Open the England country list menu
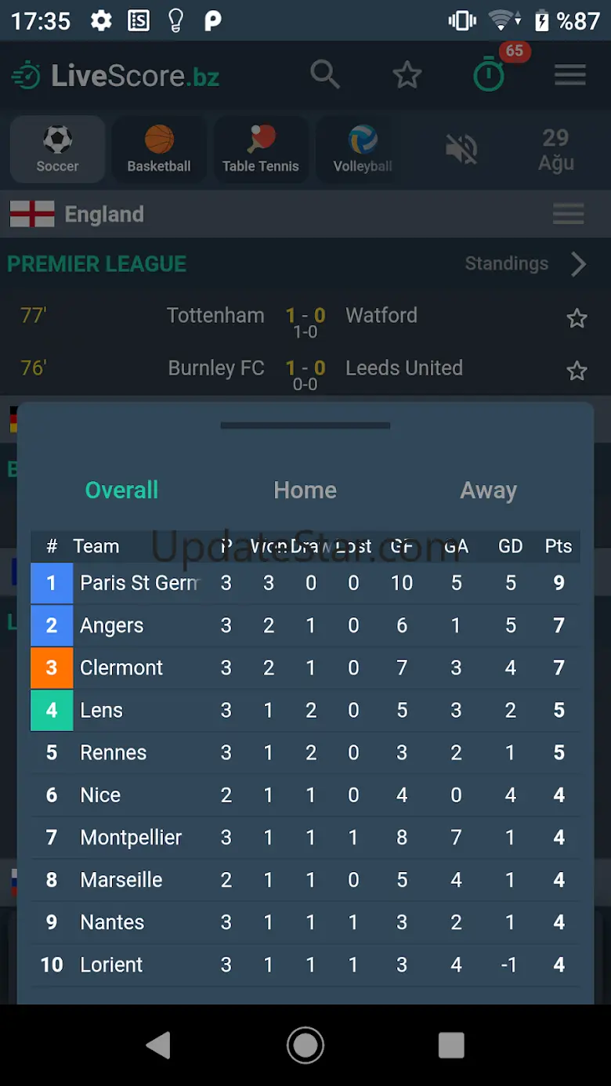 [x=568, y=214]
